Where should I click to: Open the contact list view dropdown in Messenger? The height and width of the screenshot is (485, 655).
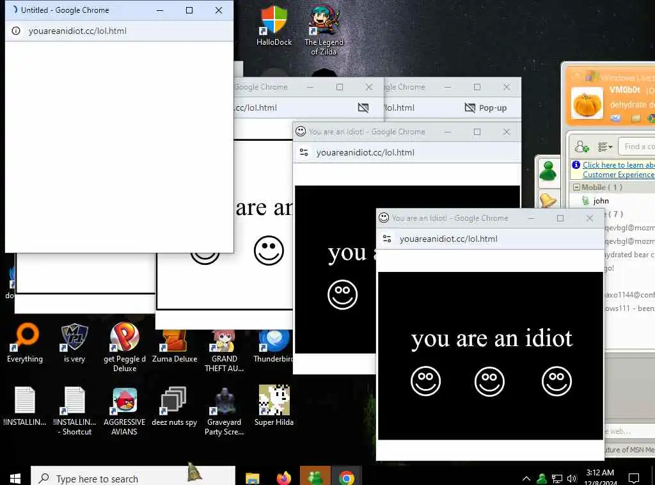tap(605, 147)
